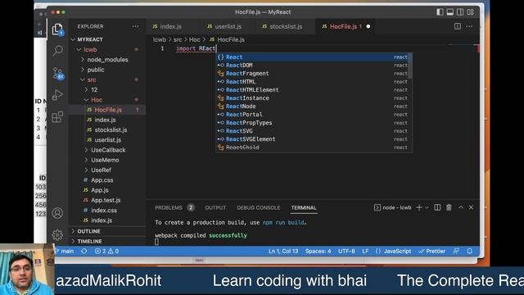Image resolution: width=524 pixels, height=295 pixels.
Task: Open the DEBUG CONSOLE panel tab
Action: [x=259, y=207]
